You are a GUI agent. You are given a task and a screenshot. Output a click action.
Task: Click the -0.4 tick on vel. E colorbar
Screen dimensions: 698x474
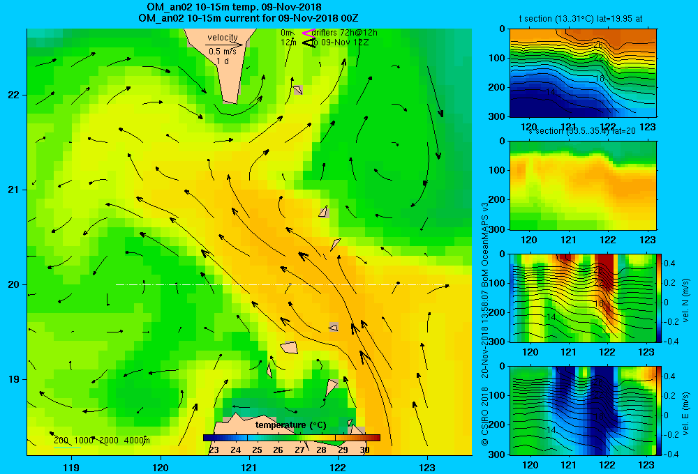pos(670,454)
